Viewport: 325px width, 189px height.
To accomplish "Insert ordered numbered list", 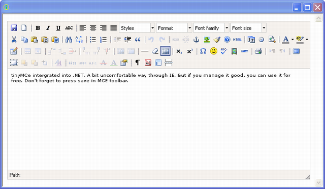I will tap(103, 40).
